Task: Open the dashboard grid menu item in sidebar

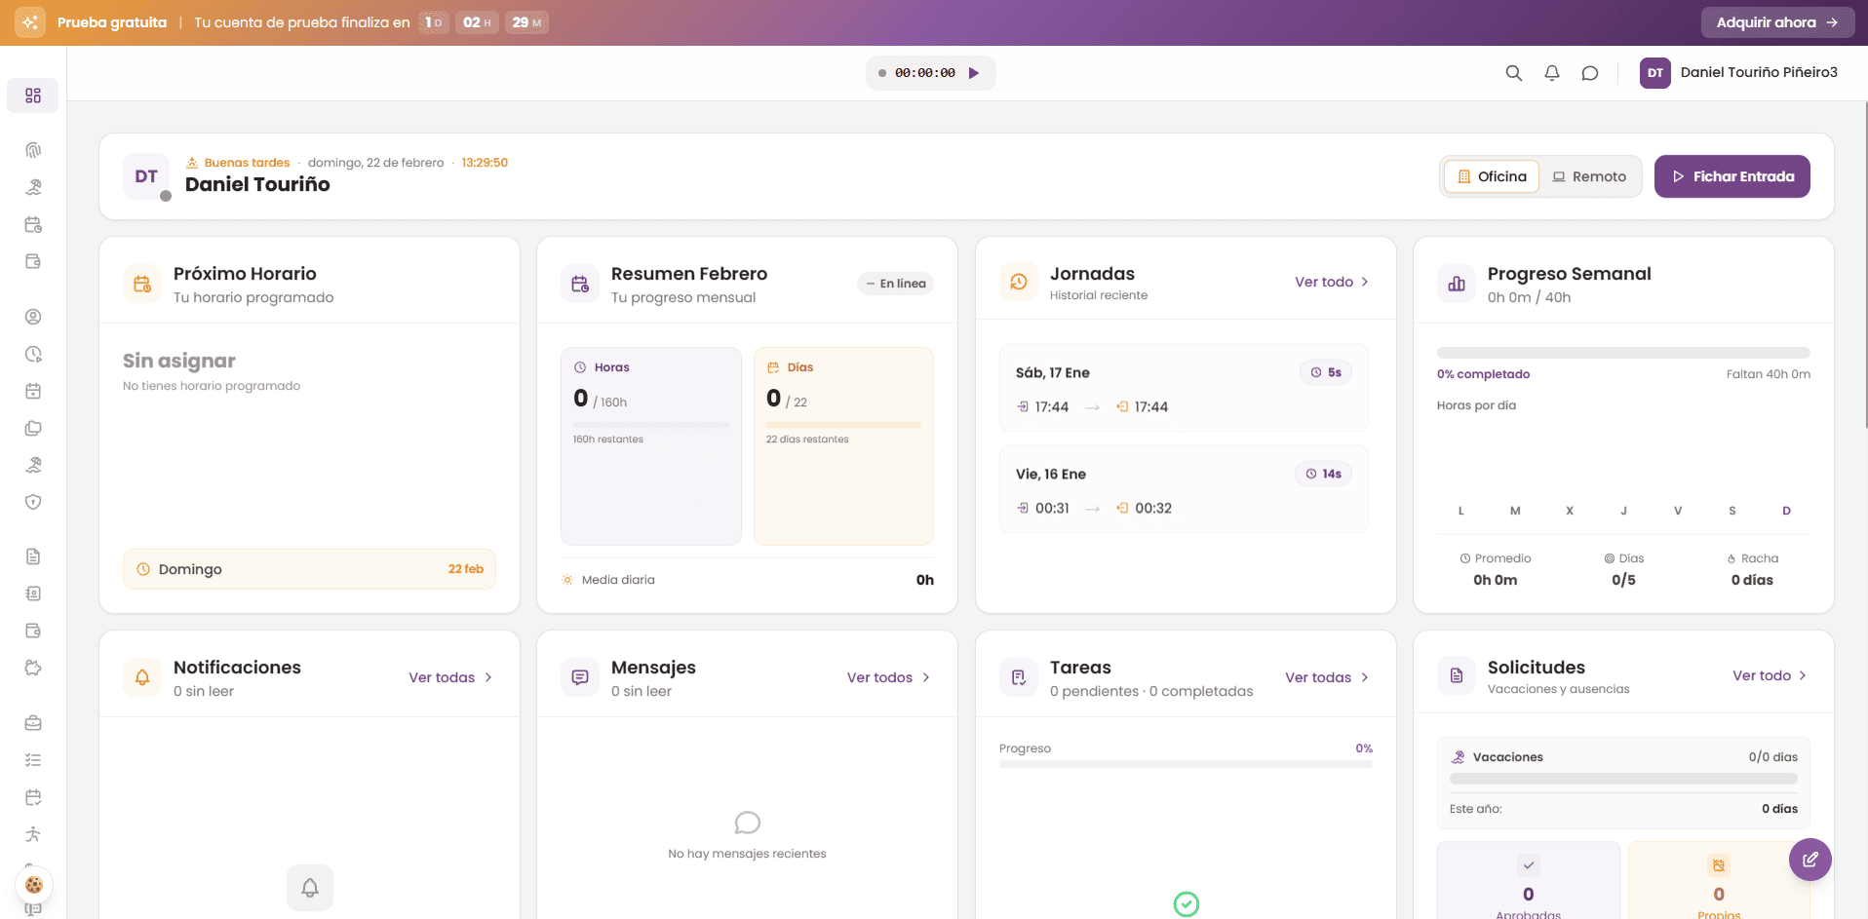Action: 33,96
